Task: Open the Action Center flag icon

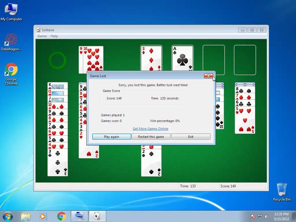Action: point(253,217)
